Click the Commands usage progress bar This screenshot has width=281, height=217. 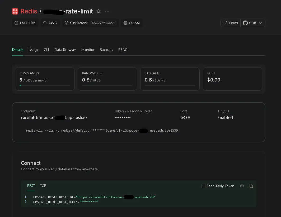pos(45,85)
